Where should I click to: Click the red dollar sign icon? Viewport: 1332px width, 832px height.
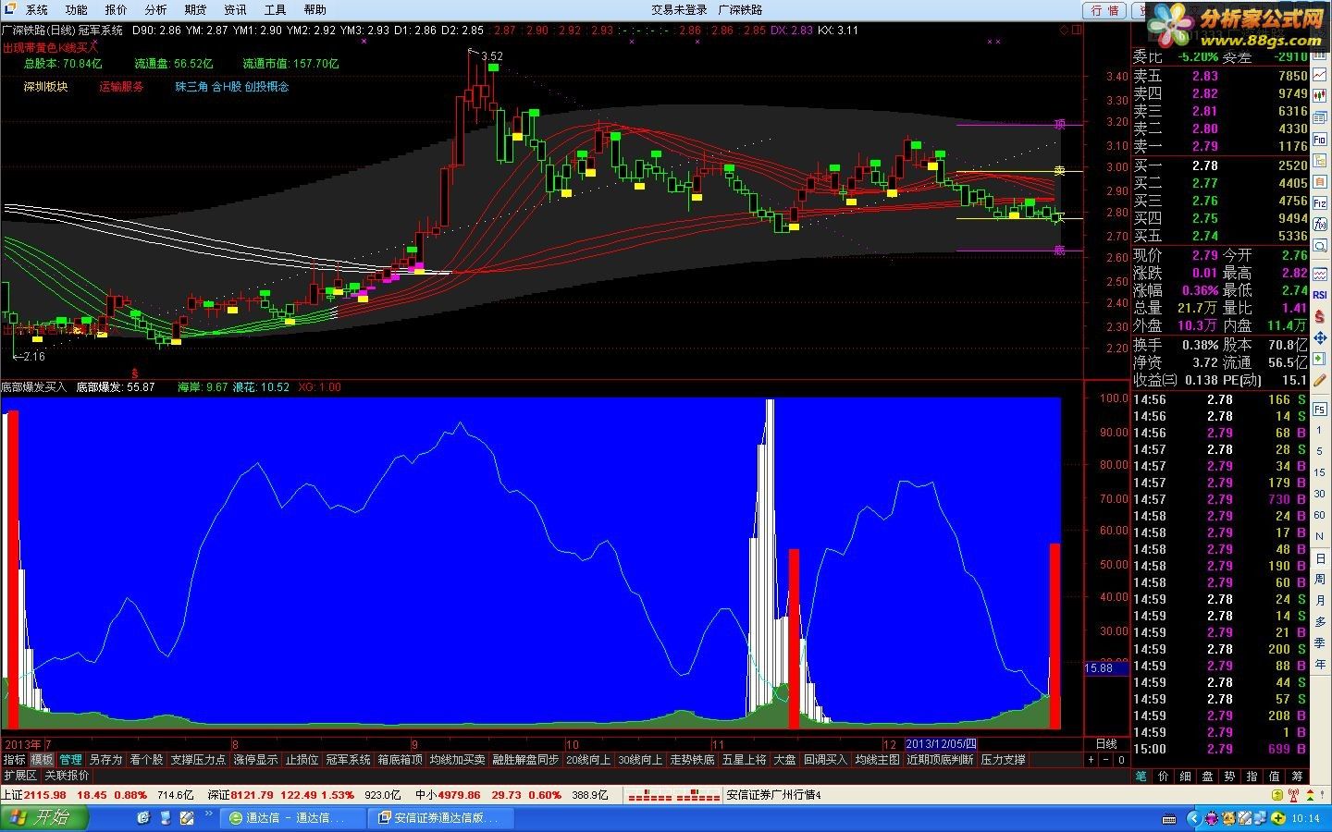coord(1320,317)
